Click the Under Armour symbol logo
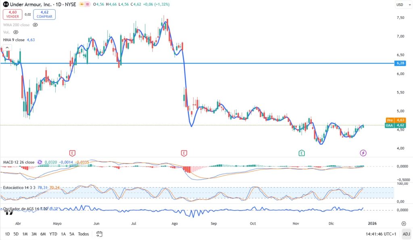 6,4
